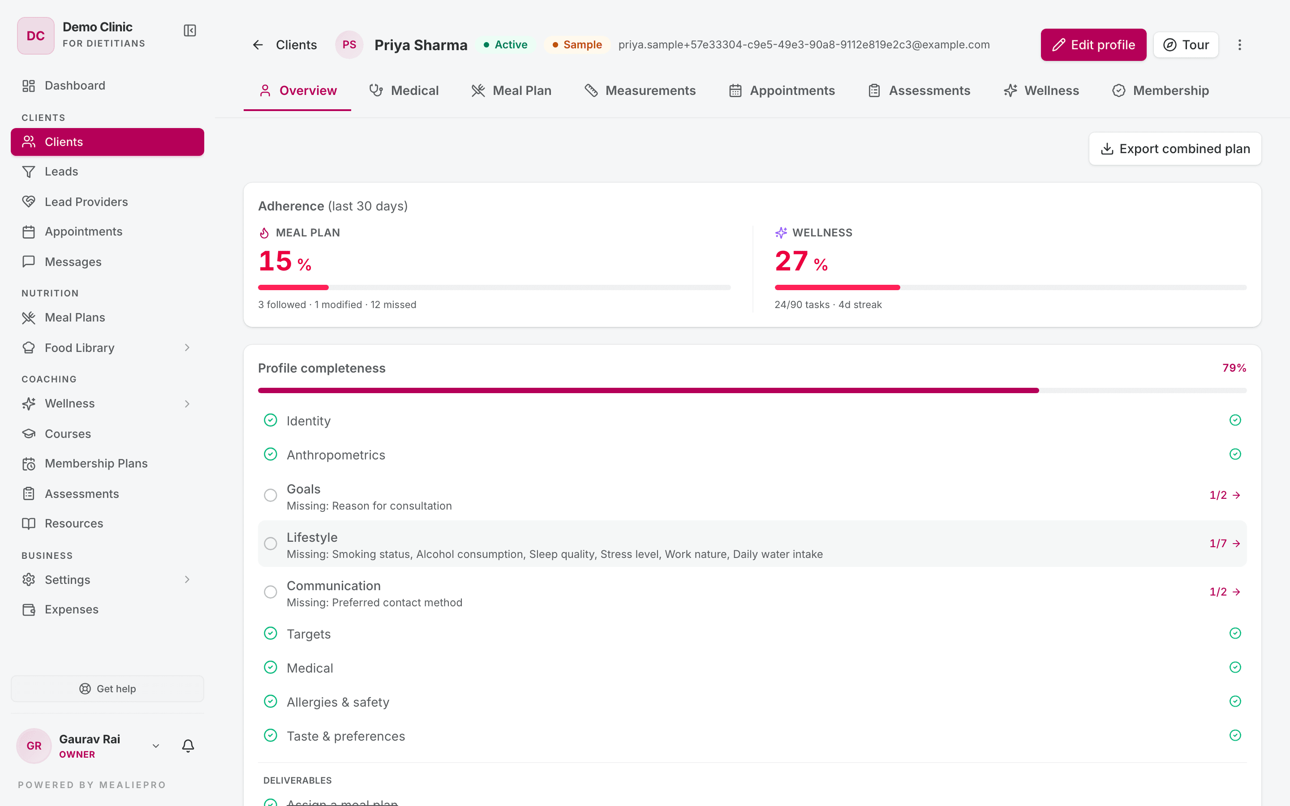Click the Anthropometrics completed check circle
This screenshot has width=1290, height=806.
(x=271, y=454)
